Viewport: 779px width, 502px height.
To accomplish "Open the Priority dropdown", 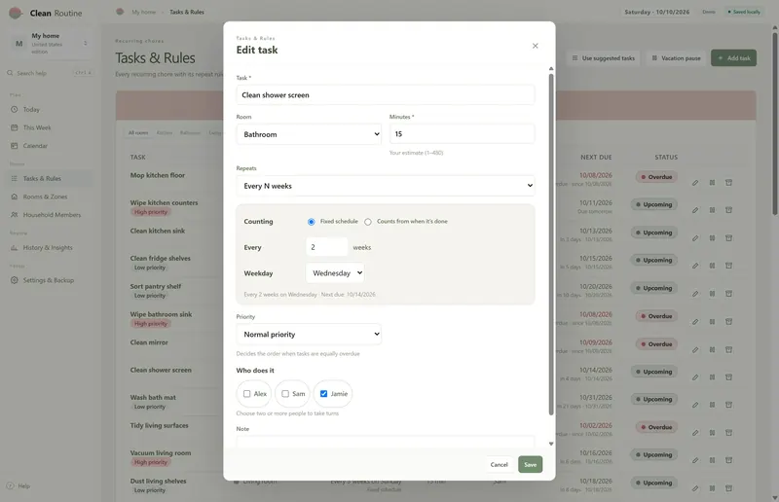I will pyautogui.click(x=309, y=334).
